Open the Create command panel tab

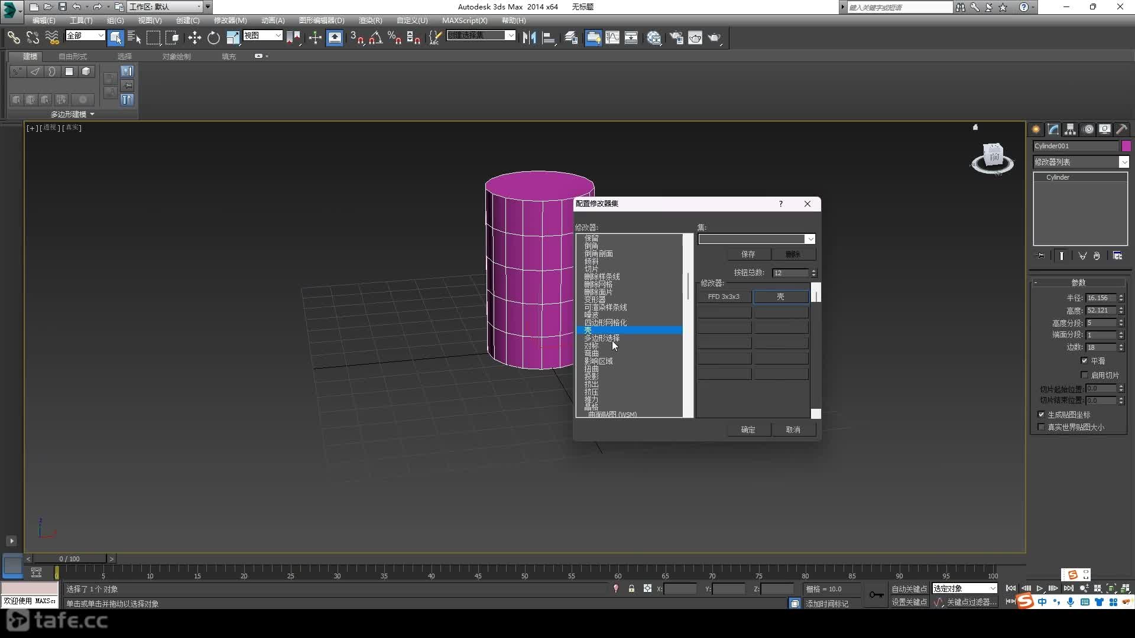click(x=1036, y=129)
